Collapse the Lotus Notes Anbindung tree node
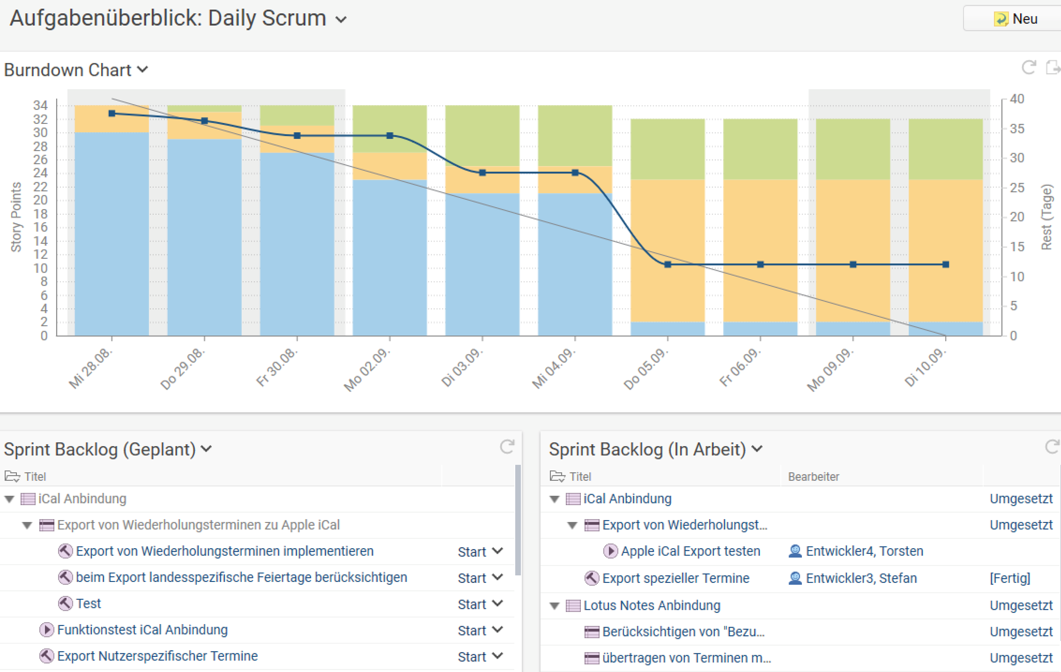Image resolution: width=1061 pixels, height=672 pixels. pos(554,605)
